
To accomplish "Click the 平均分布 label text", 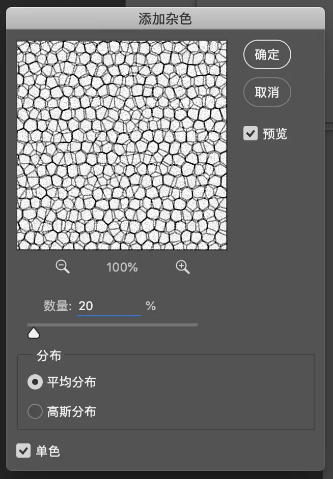I will click(72, 382).
